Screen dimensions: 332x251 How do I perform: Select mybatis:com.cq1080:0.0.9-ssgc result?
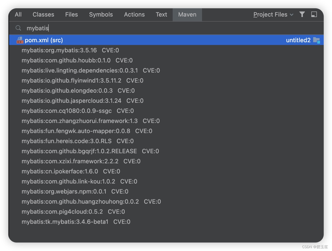coord(166,111)
